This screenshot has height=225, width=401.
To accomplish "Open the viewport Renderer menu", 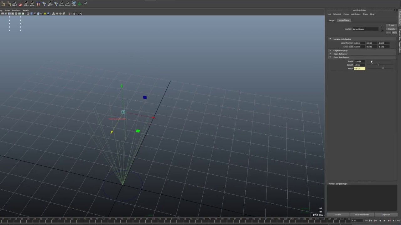I will coord(16,10).
